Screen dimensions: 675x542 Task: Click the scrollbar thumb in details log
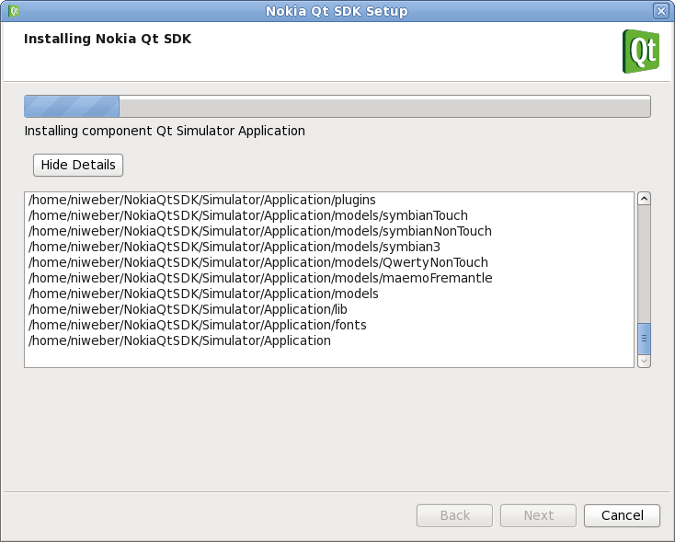click(644, 338)
